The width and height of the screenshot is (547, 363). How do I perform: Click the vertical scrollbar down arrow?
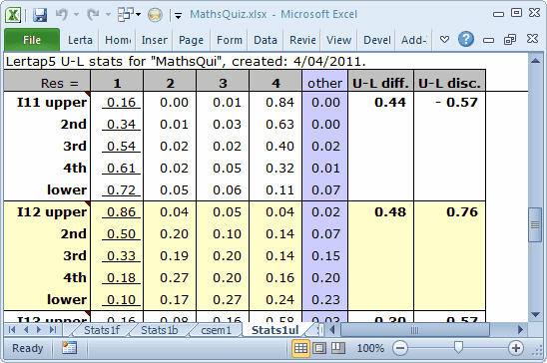pos(535,314)
